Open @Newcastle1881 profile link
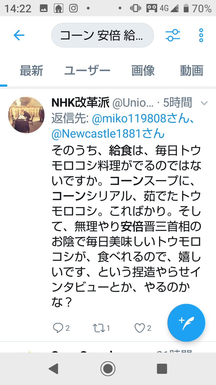Image resolution: width=216 pixels, height=385 pixels. click(108, 133)
